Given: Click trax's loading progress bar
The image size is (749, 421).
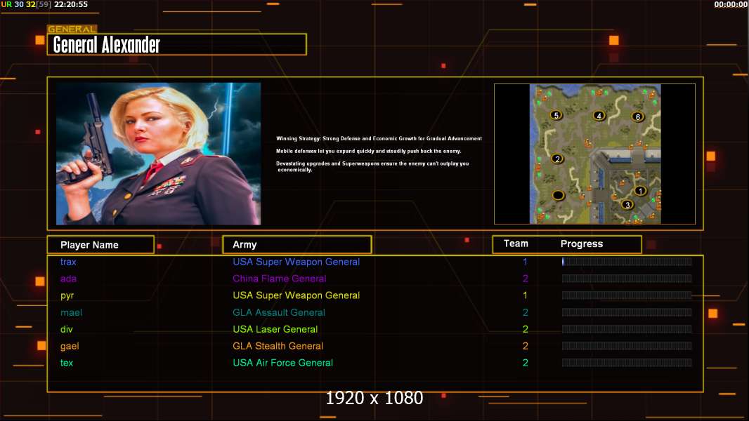Looking at the screenshot, I should click(627, 261).
